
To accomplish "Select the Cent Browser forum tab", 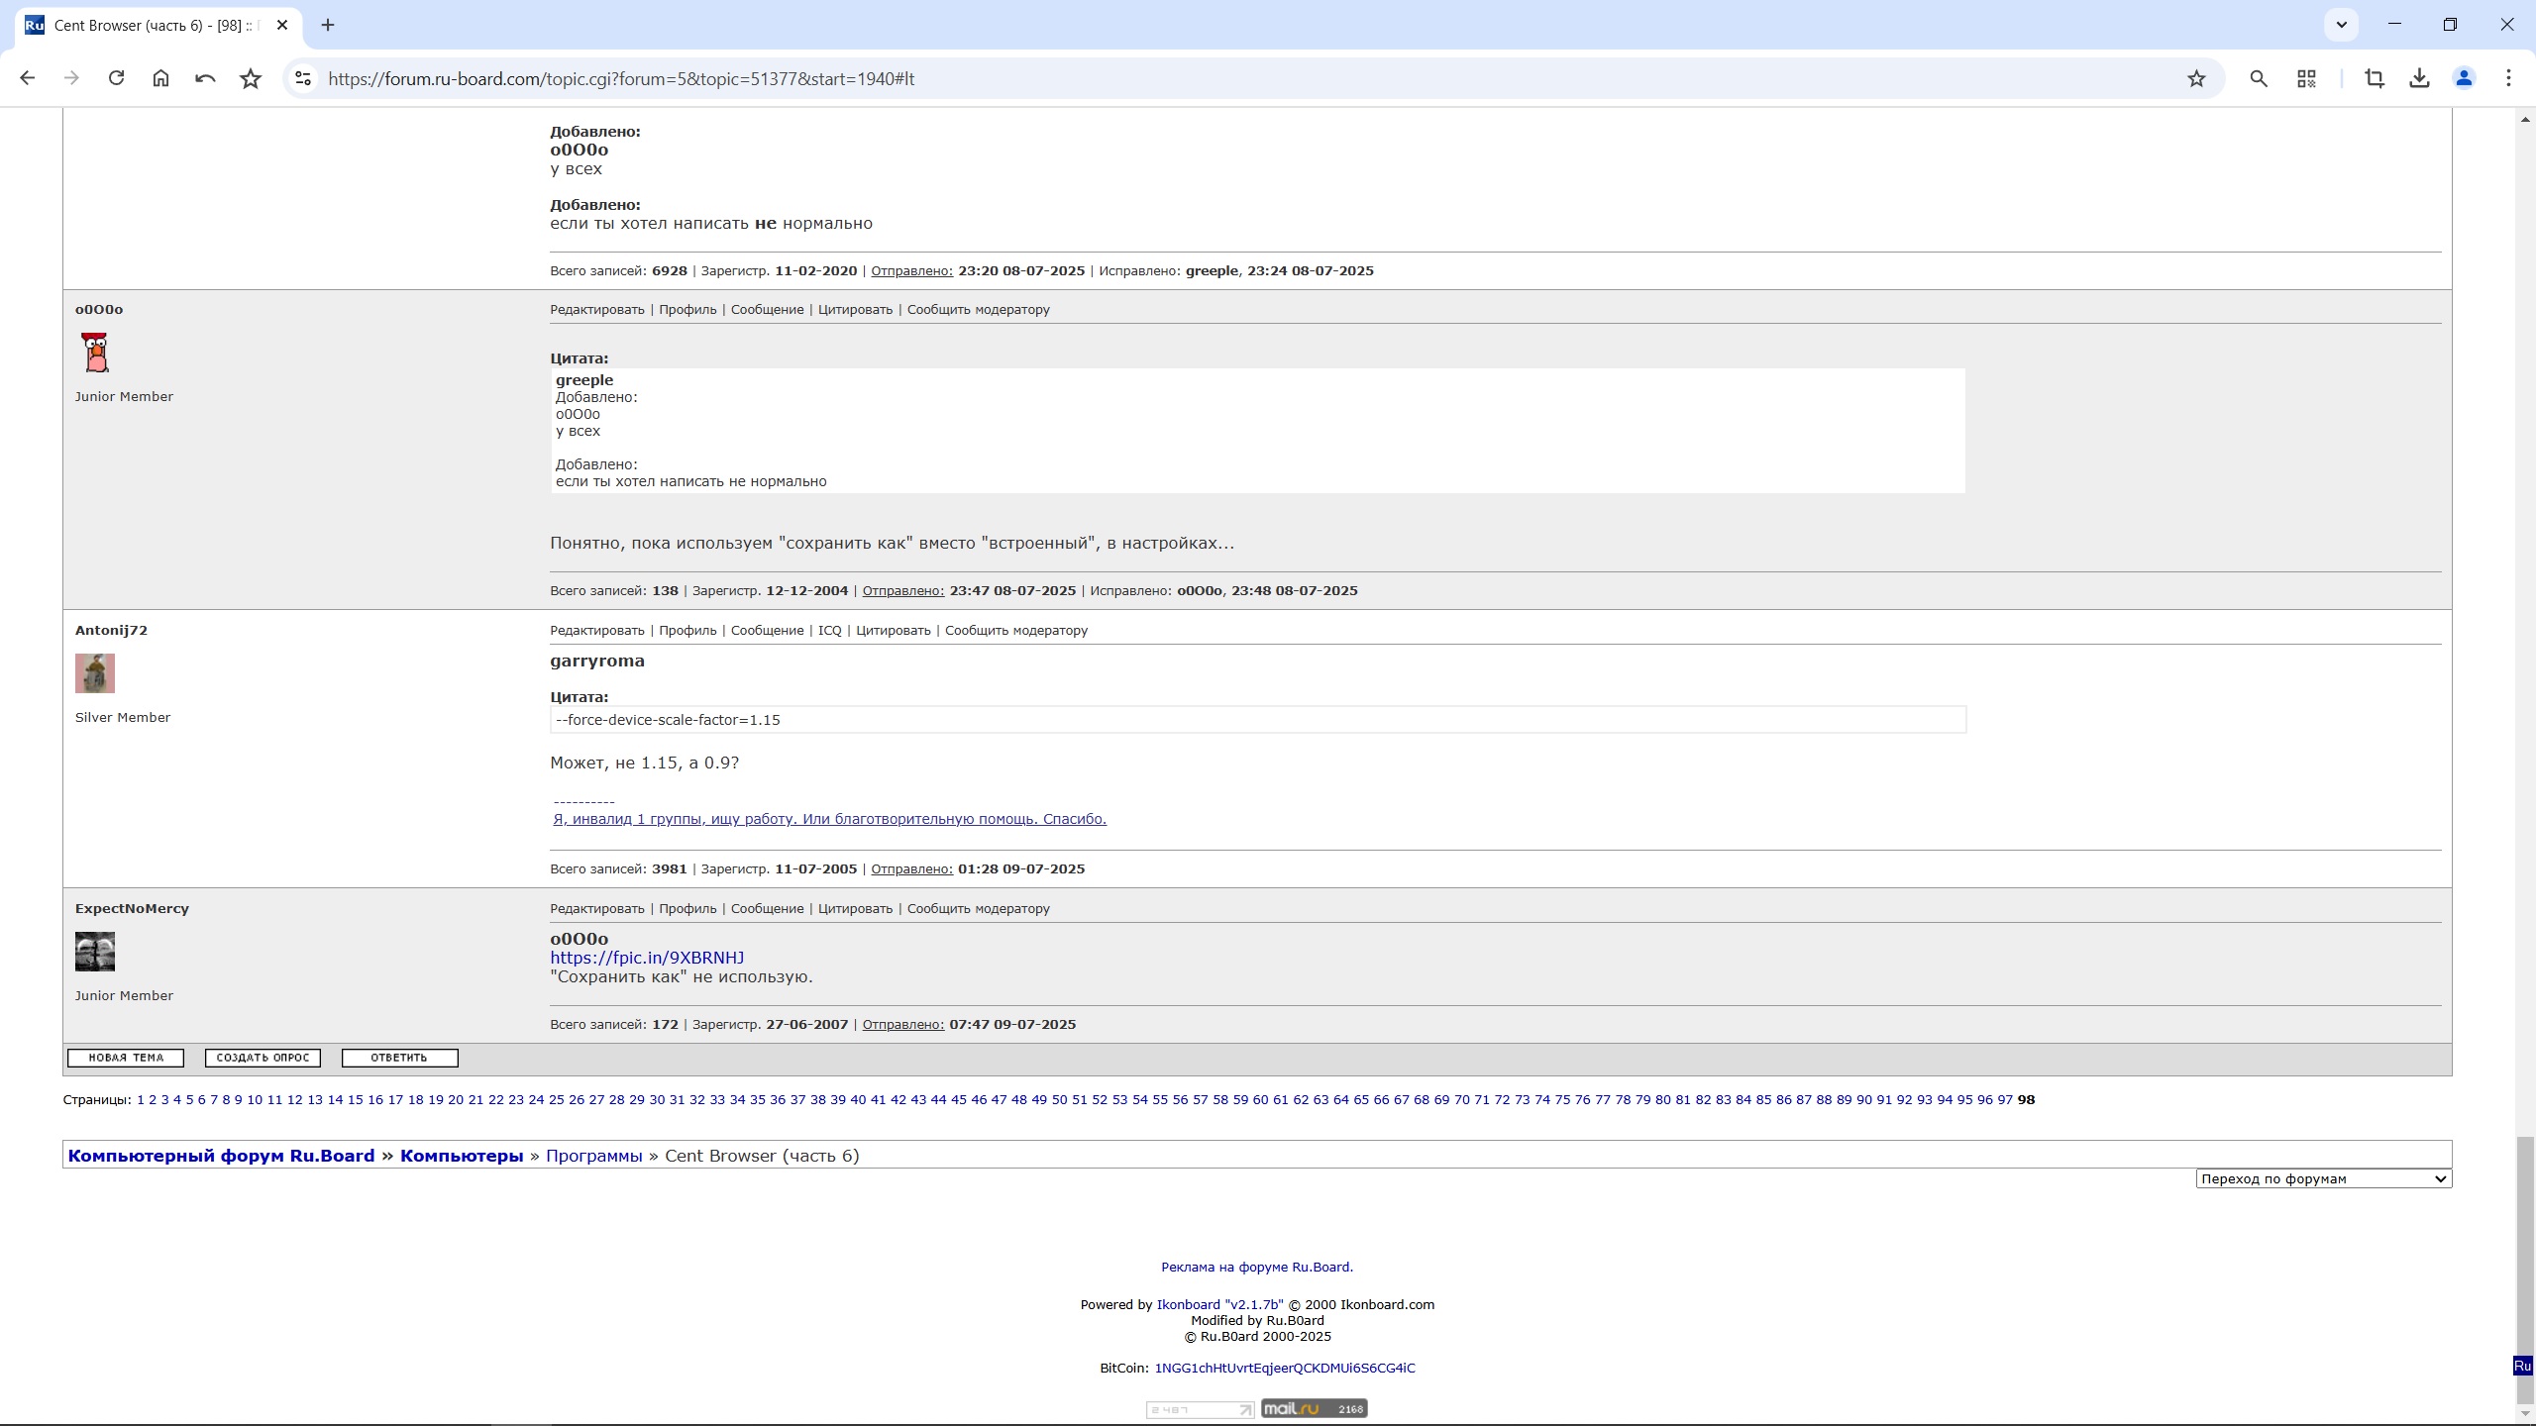I will tap(149, 26).
